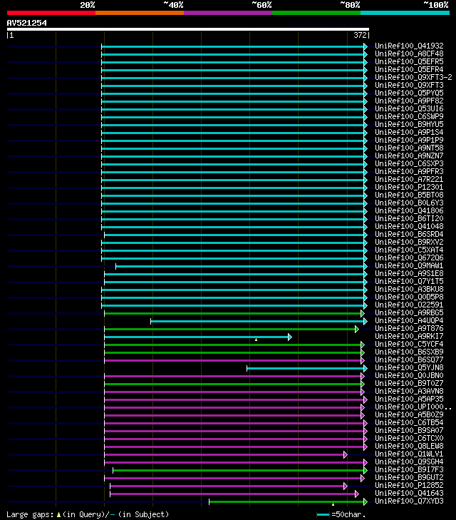Click the yellow gap marker on A9RKI7 row
The height and width of the screenshot is (520, 456).
tap(256, 340)
